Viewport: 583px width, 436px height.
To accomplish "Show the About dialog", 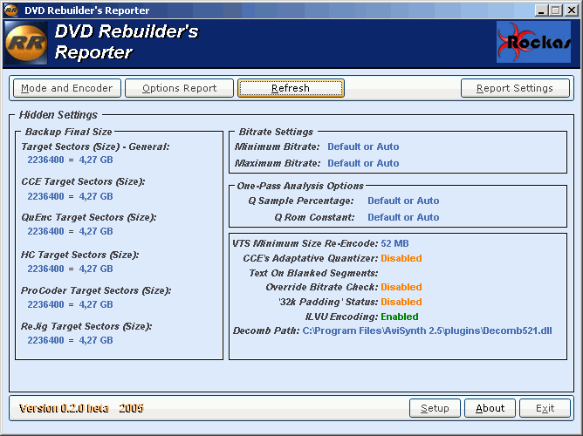I will click(490, 408).
